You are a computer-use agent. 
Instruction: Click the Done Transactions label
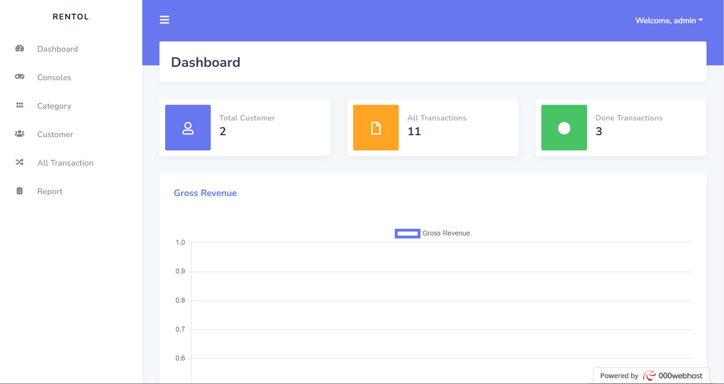(x=629, y=118)
